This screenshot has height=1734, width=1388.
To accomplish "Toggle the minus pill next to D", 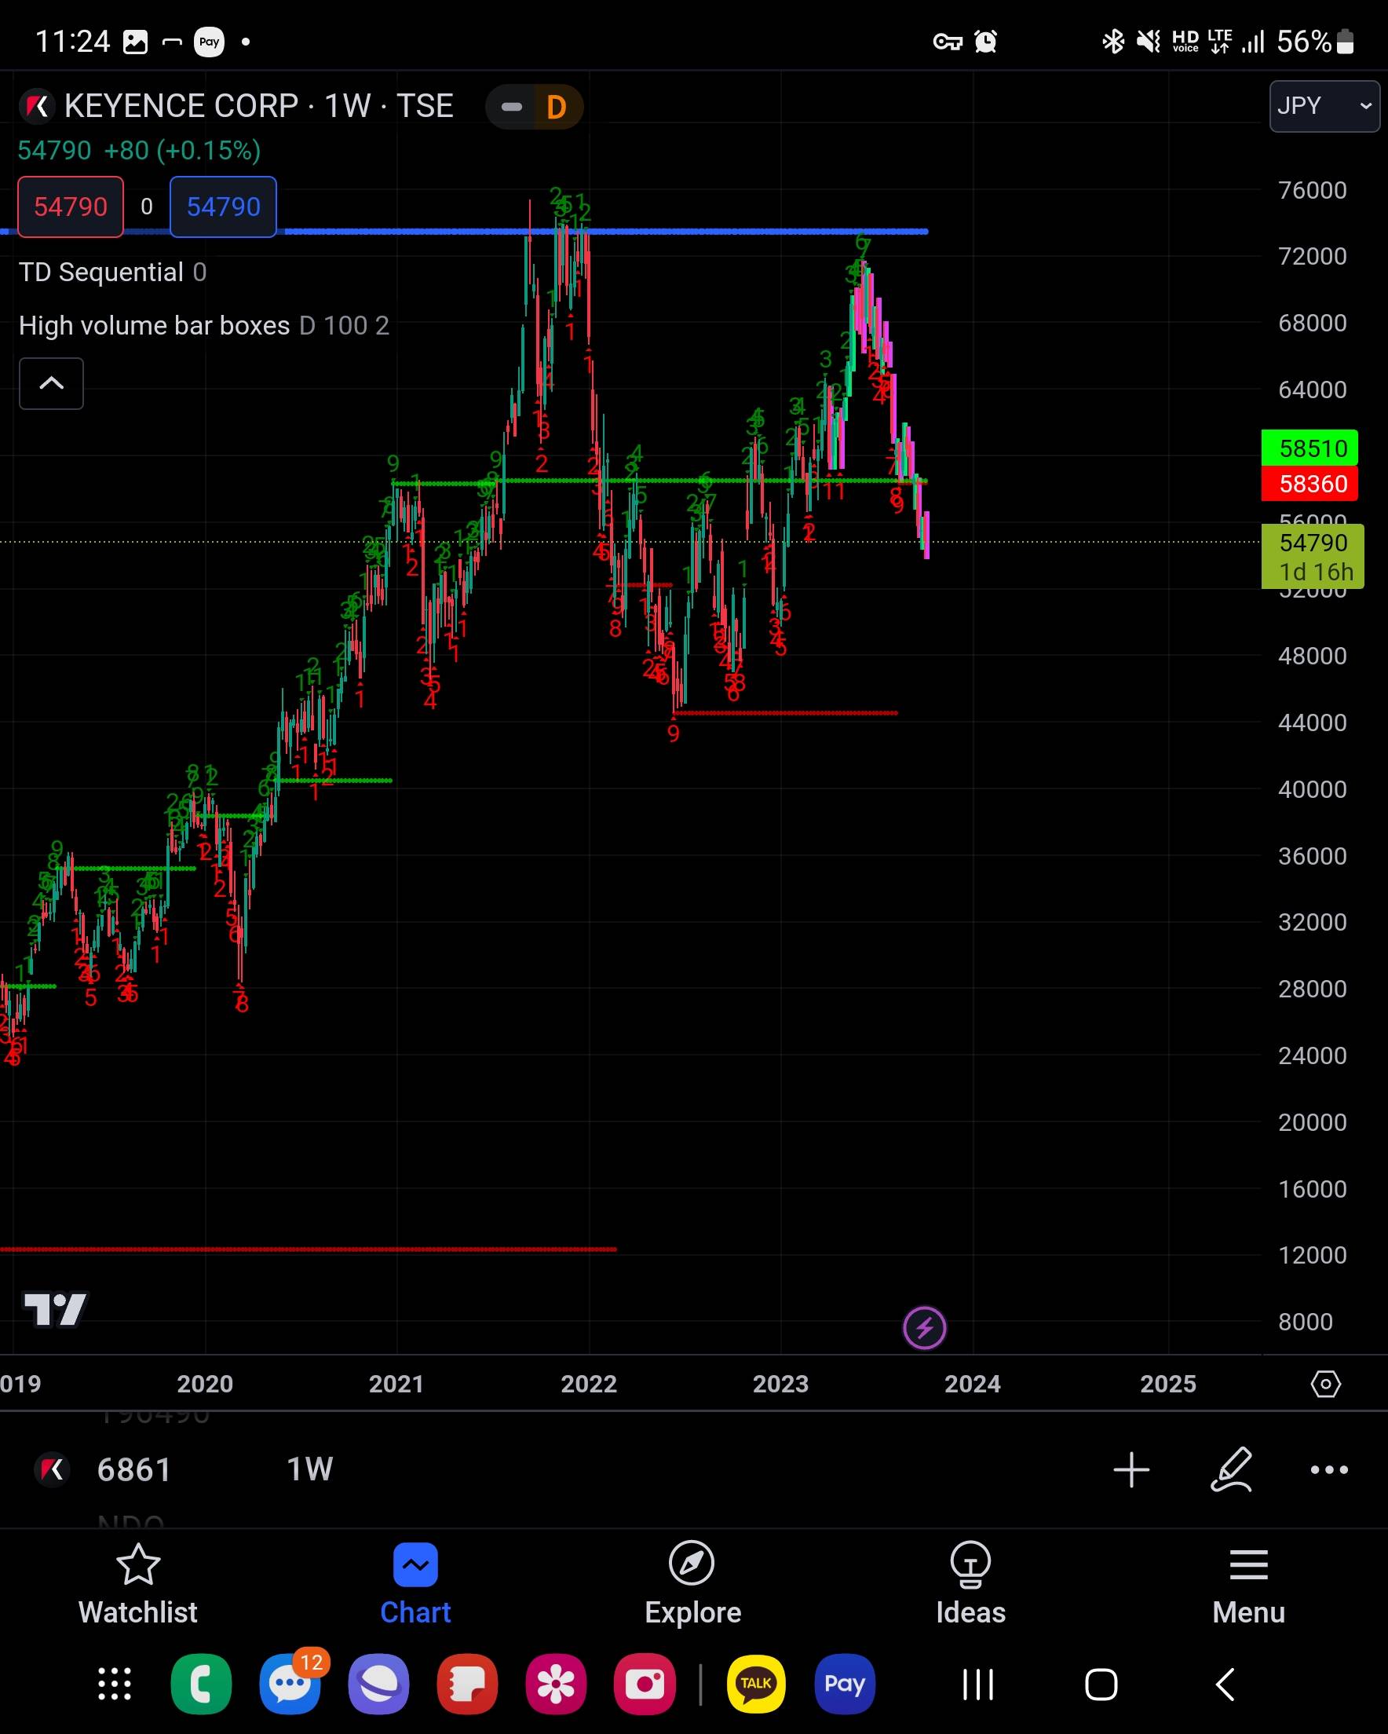I will tap(511, 107).
